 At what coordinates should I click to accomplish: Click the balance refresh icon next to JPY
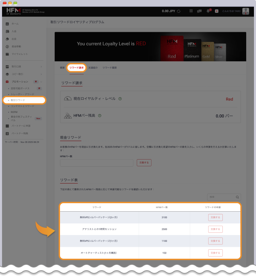pyautogui.click(x=179, y=11)
